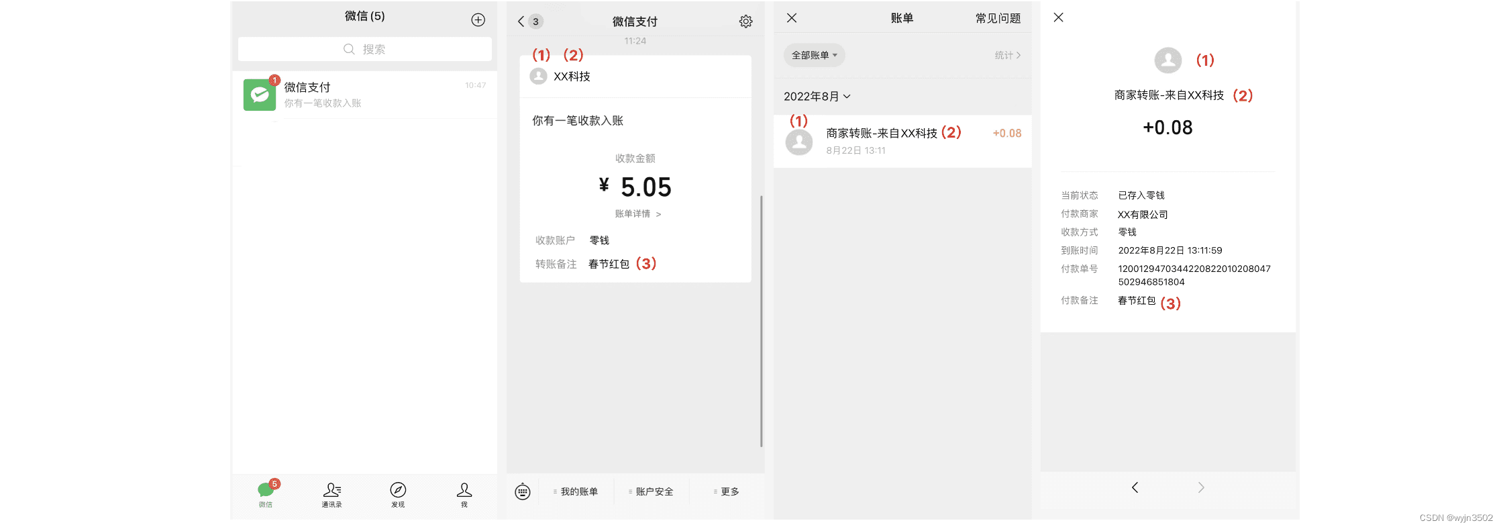This screenshot has width=1503, height=529.
Task: Toggle the keyboard icon in bottom bar
Action: click(523, 491)
